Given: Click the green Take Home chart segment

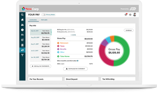Looking at the screenshot, I should point(127,51).
